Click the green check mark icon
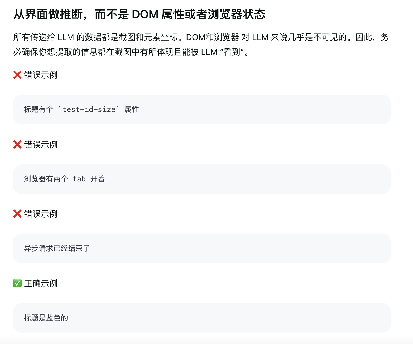This screenshot has height=344, width=413. (x=17, y=283)
